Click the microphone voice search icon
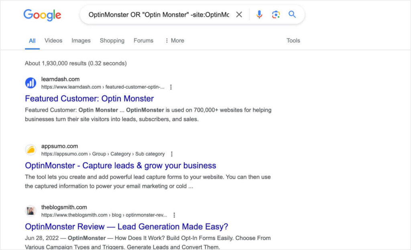 pyautogui.click(x=259, y=14)
